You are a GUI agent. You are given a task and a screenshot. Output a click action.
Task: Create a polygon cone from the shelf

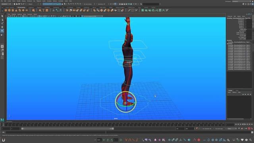(16, 10)
